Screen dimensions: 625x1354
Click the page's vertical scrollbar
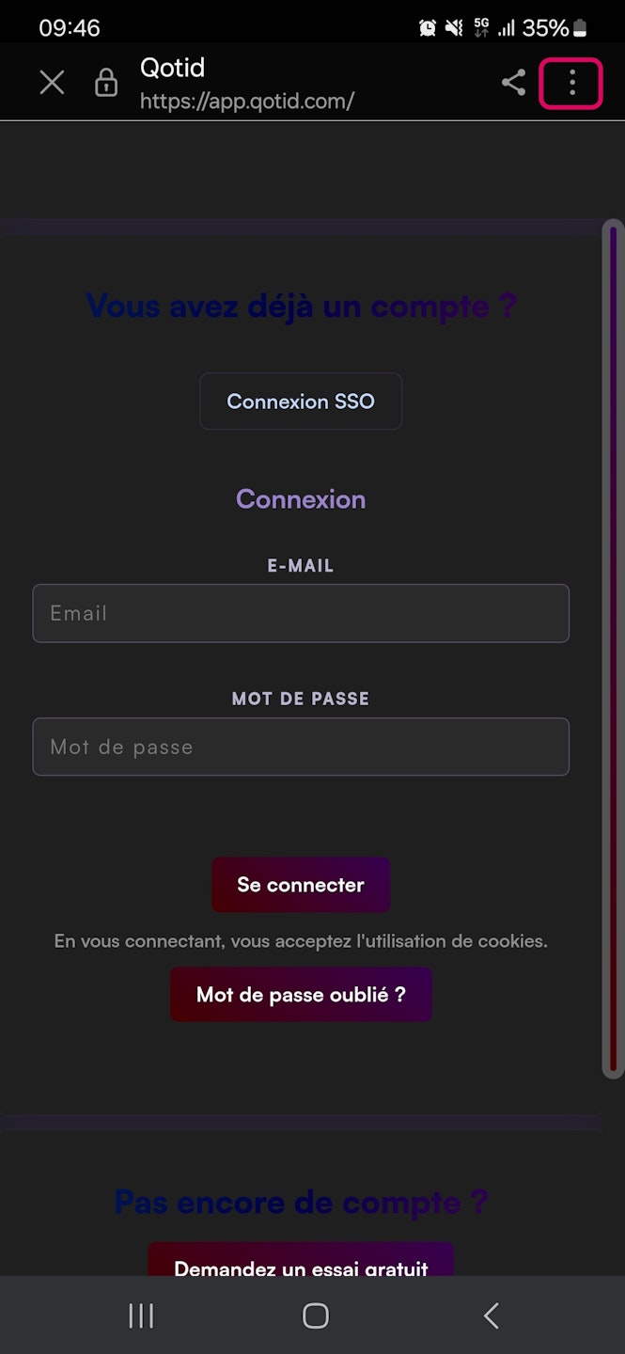tap(613, 649)
